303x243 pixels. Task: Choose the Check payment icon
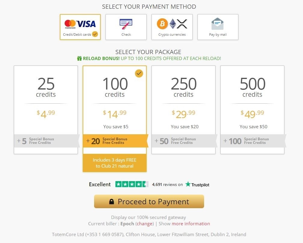126,24
